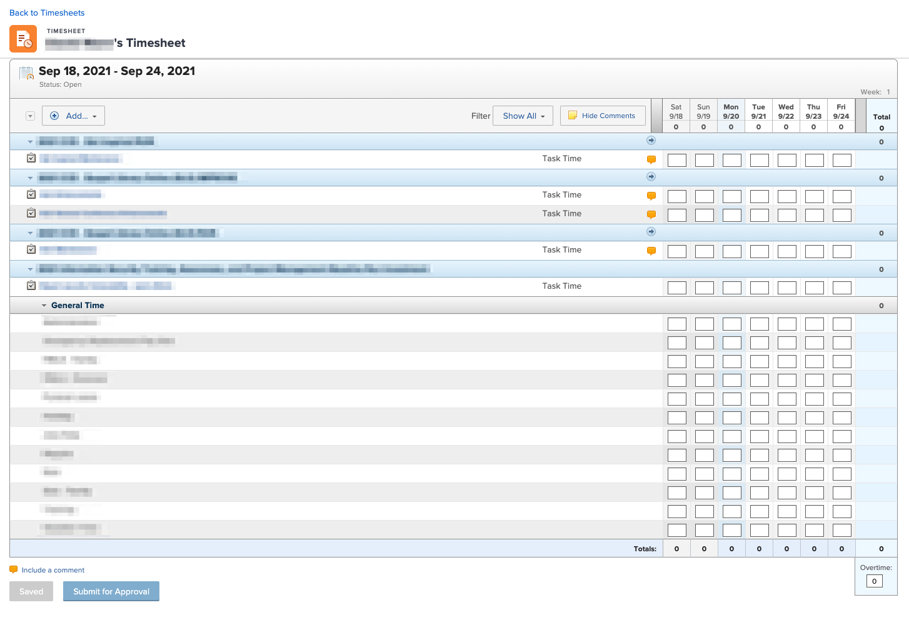Click the blue arrow icon on the first project row
The width and height of the screenshot is (909, 620).
click(651, 141)
